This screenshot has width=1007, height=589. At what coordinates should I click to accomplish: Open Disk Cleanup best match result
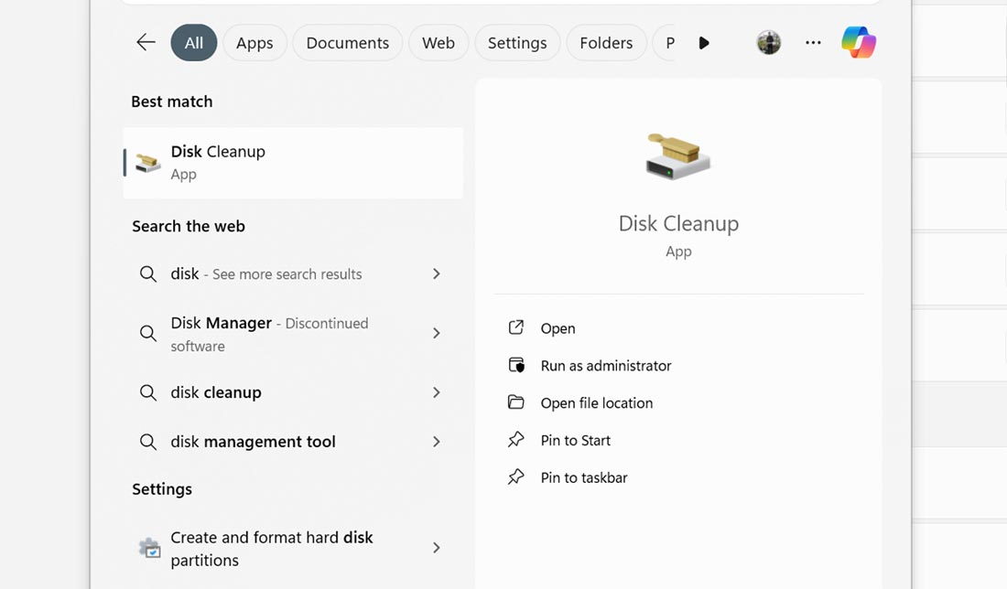(293, 163)
